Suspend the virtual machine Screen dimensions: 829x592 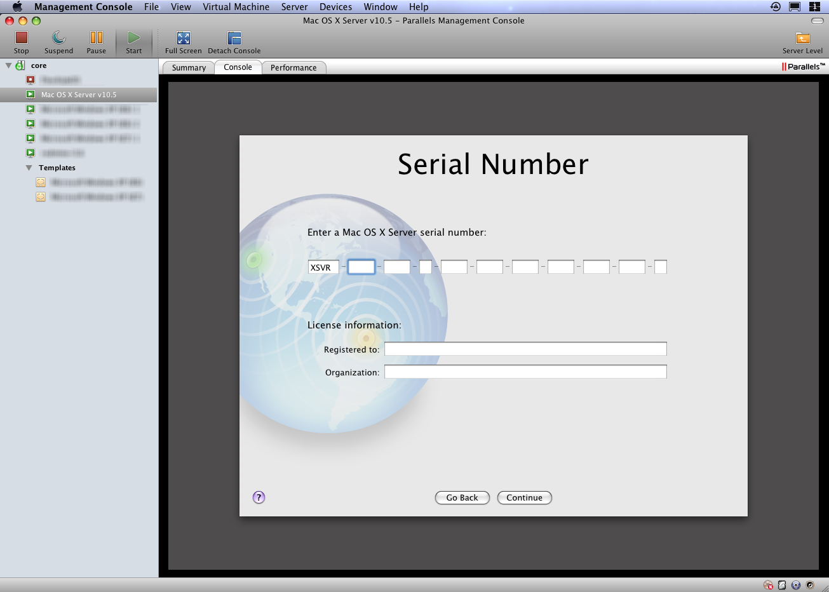point(58,38)
